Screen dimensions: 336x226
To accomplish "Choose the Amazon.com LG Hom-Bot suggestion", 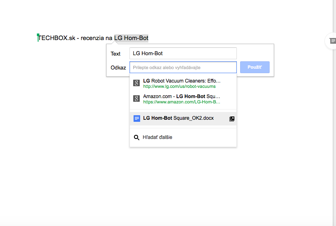I will (183, 99).
